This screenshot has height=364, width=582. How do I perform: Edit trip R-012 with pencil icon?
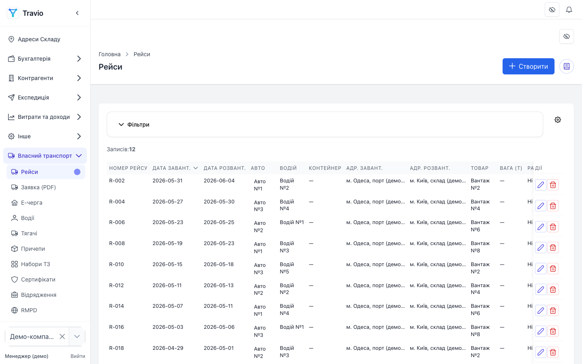pyautogui.click(x=541, y=290)
